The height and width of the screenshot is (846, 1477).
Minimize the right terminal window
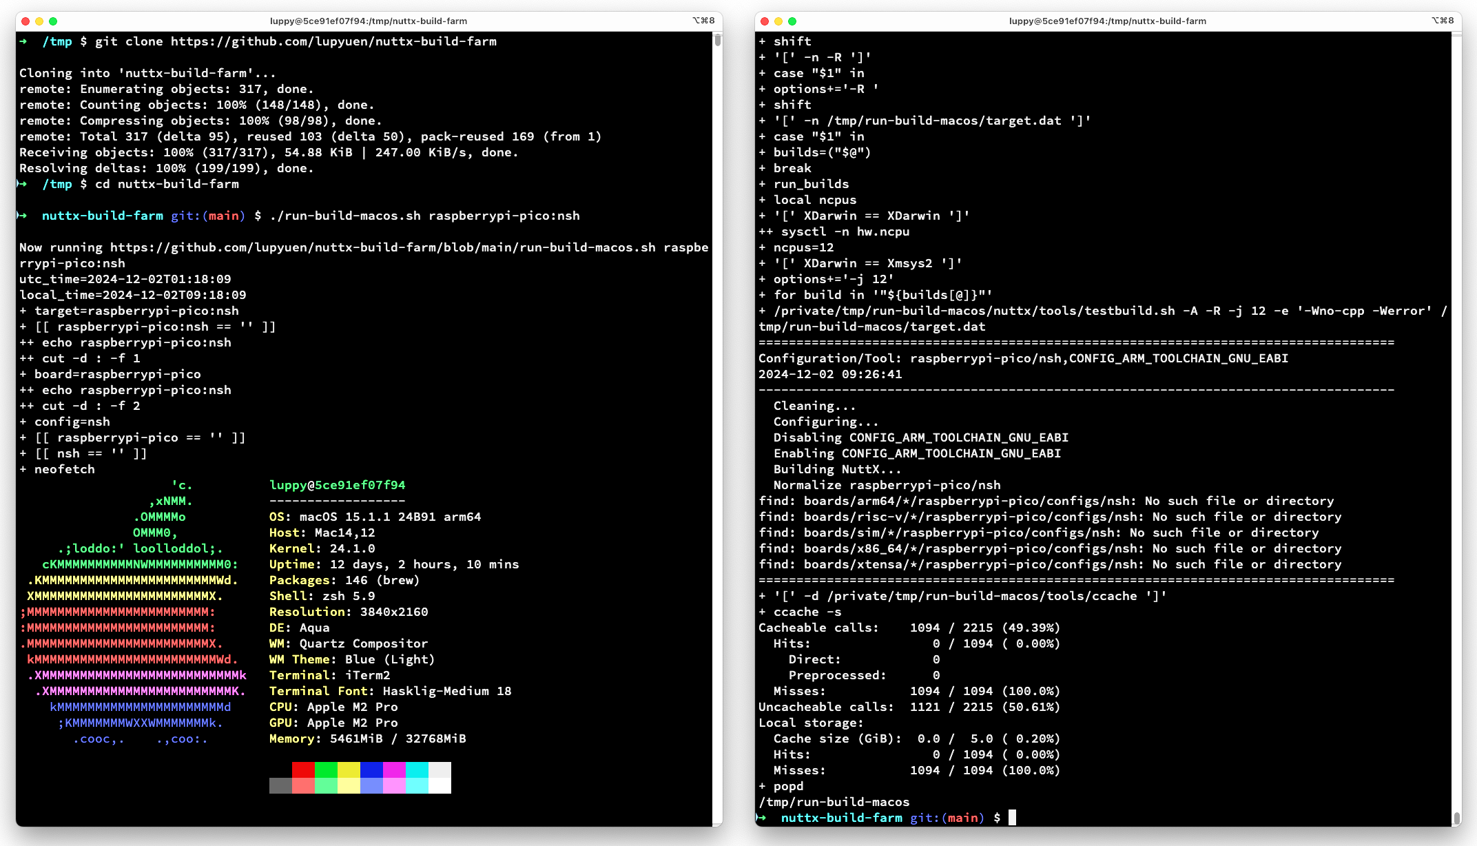tap(778, 21)
